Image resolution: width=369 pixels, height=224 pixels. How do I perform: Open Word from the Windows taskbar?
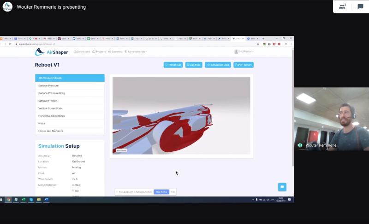tap(47, 200)
